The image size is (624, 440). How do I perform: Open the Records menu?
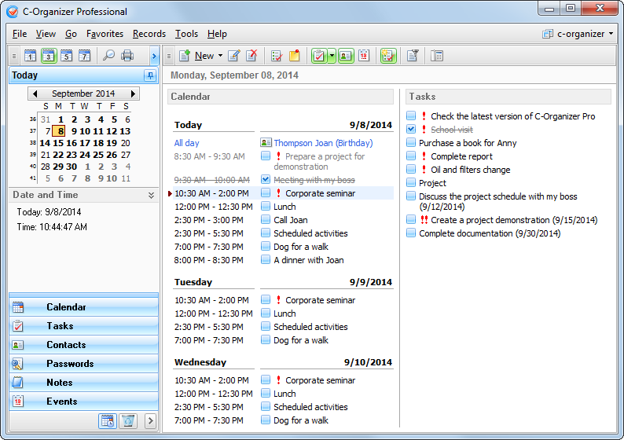click(x=149, y=34)
